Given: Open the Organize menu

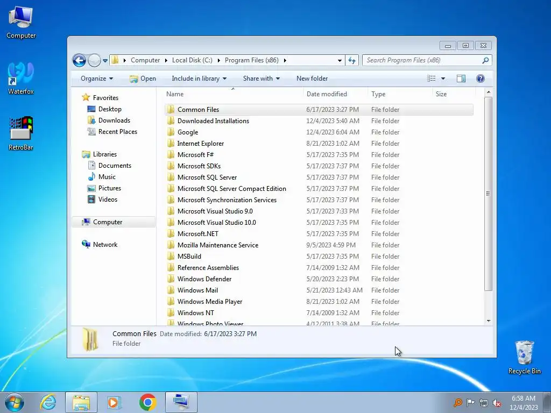Looking at the screenshot, I should pos(97,79).
